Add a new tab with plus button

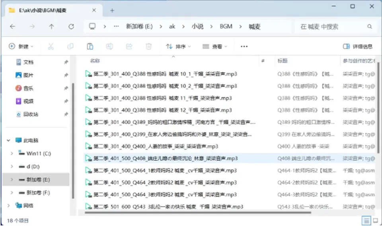tap(112, 10)
